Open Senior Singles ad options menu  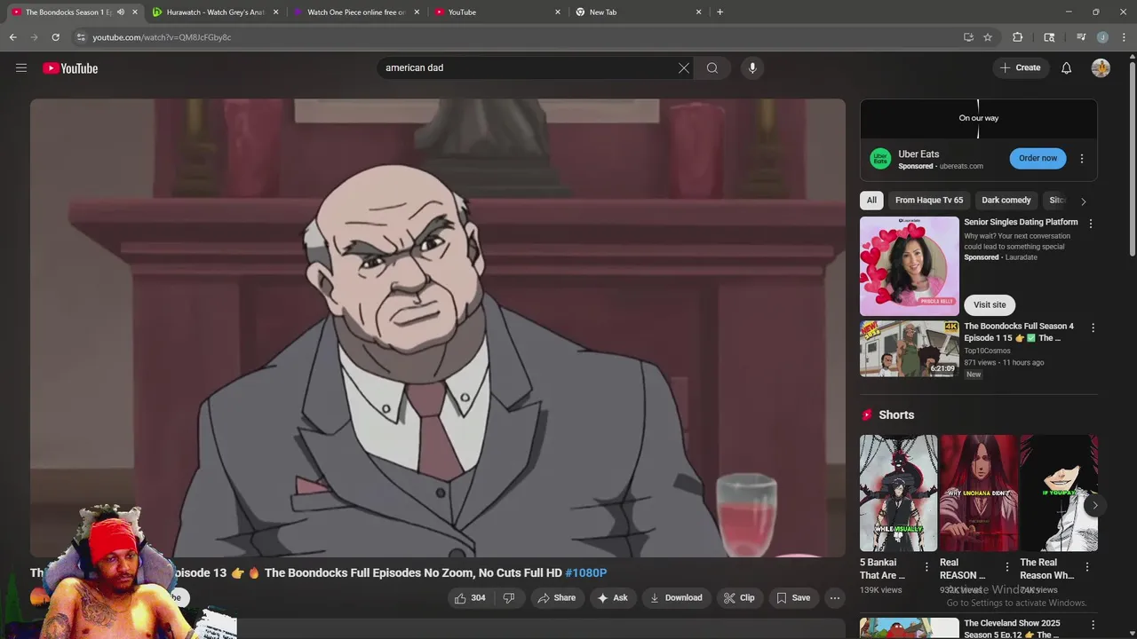1091,224
